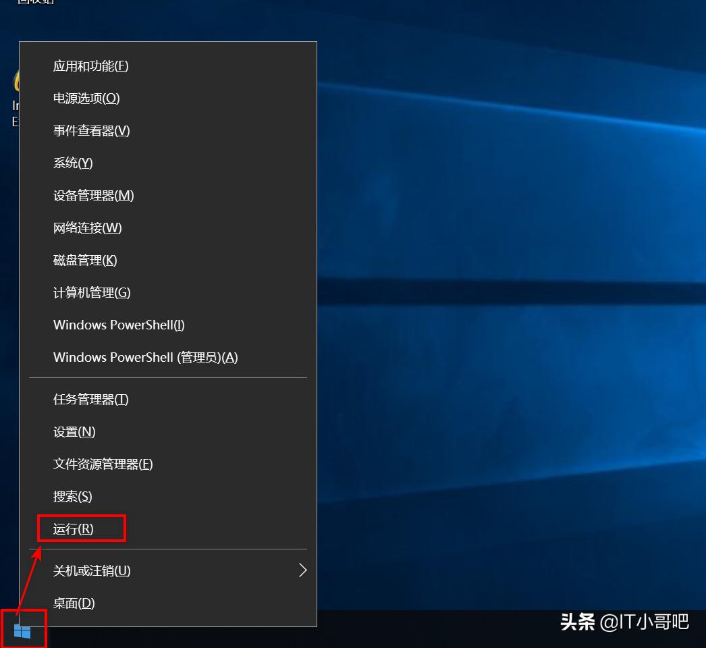This screenshot has height=648, width=706.
Task: Open Windows PowerShell (管理员) as administrator
Action: point(145,357)
